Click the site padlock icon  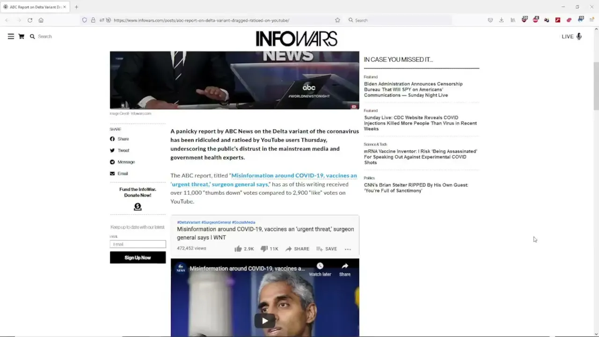(93, 20)
